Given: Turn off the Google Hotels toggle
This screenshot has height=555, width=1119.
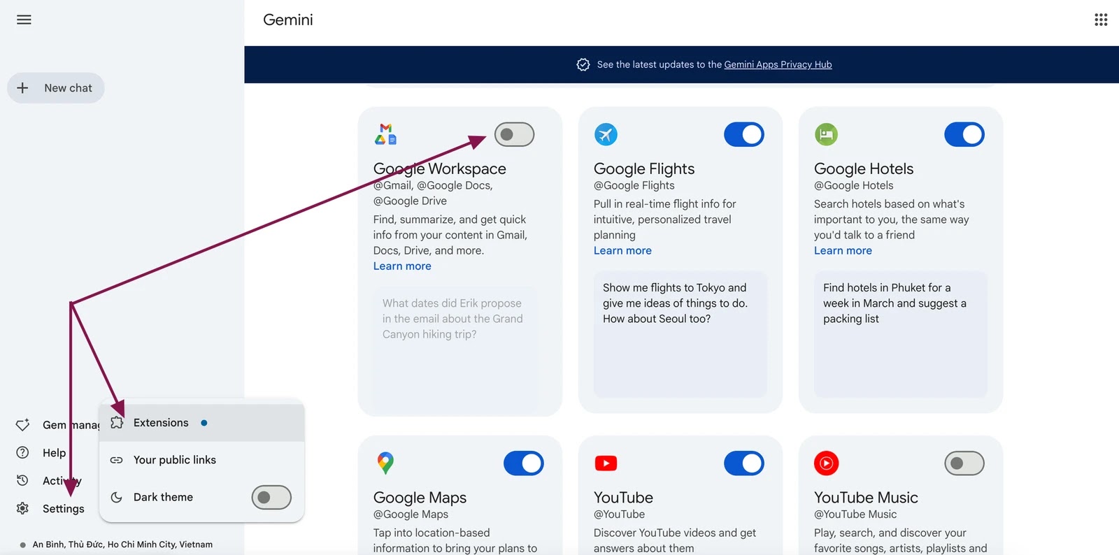Looking at the screenshot, I should [x=964, y=134].
